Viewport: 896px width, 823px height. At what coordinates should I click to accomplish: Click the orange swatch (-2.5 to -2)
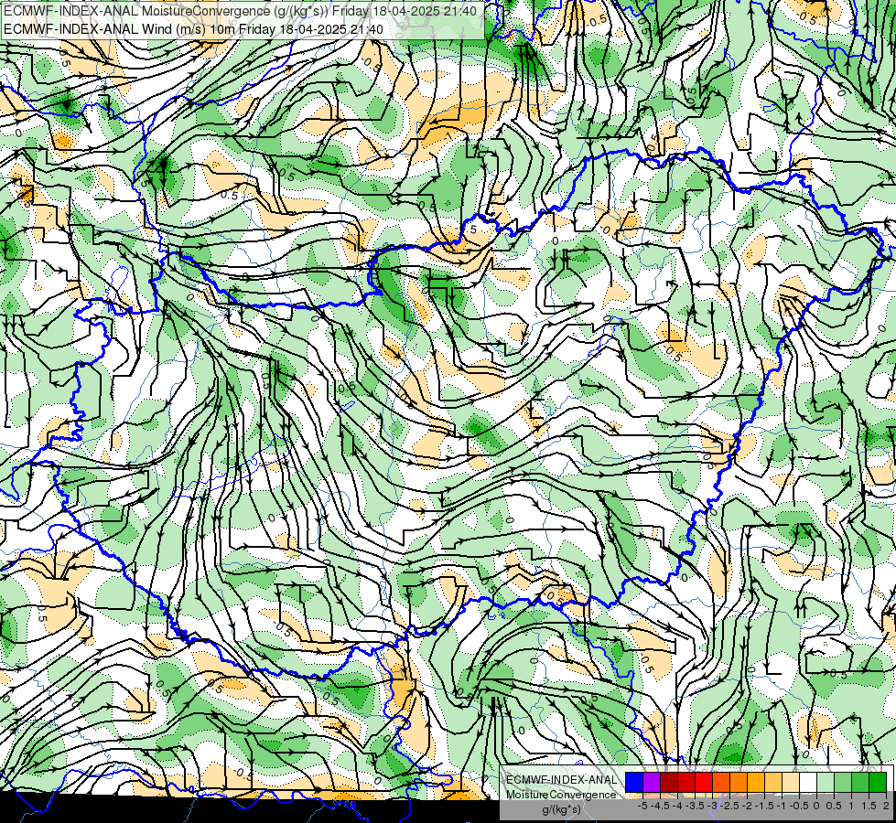(x=739, y=782)
